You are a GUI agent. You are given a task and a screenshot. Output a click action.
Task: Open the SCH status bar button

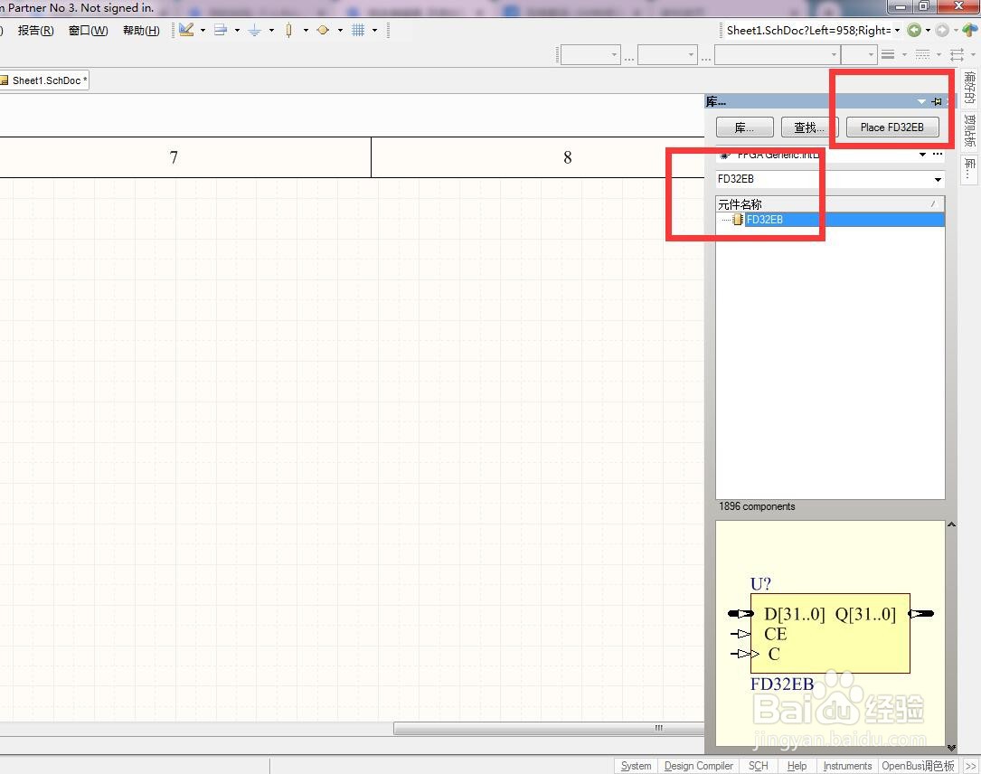[759, 766]
